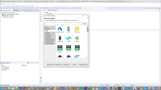Click the driver list scroll-down arrow
This screenshot has height=90, width=161.
pyautogui.click(x=88, y=57)
